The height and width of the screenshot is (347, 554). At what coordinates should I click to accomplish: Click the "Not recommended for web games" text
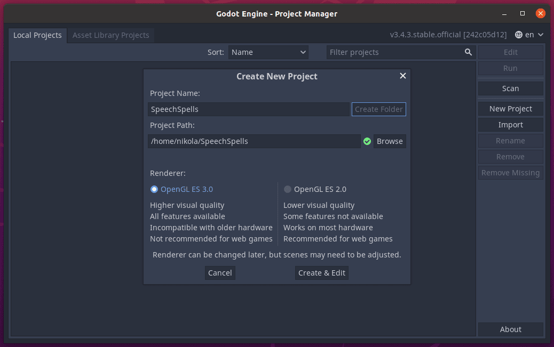(211, 239)
